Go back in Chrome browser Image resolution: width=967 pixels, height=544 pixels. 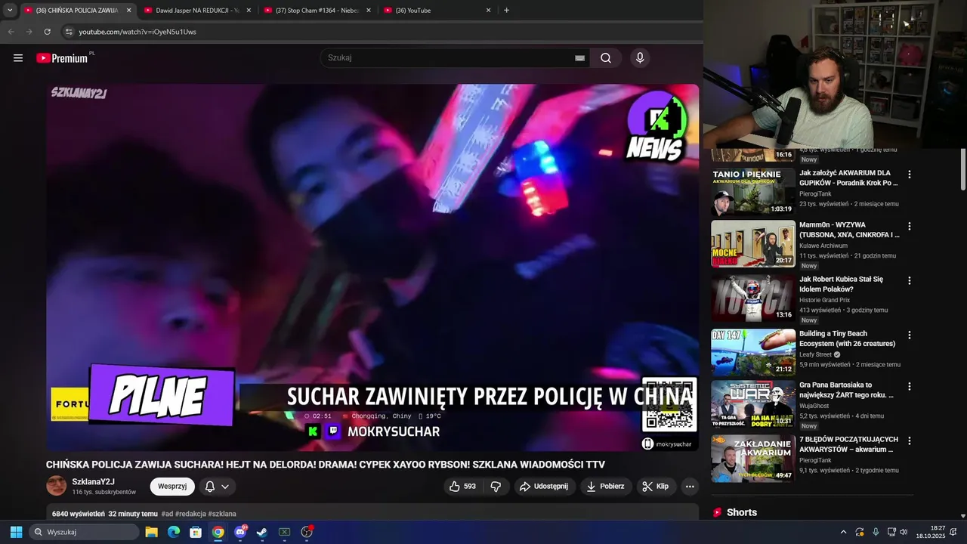(x=11, y=32)
